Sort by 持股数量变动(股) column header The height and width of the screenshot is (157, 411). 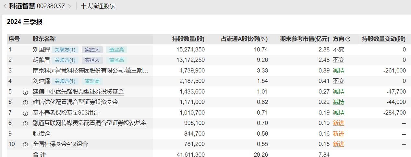pos(384,39)
